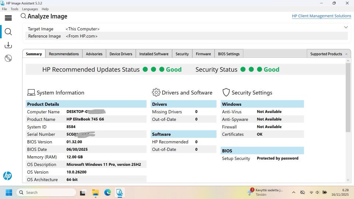Select the Analyze magnifier sidebar icon
This screenshot has width=354, height=199.
pyautogui.click(x=8, y=32)
